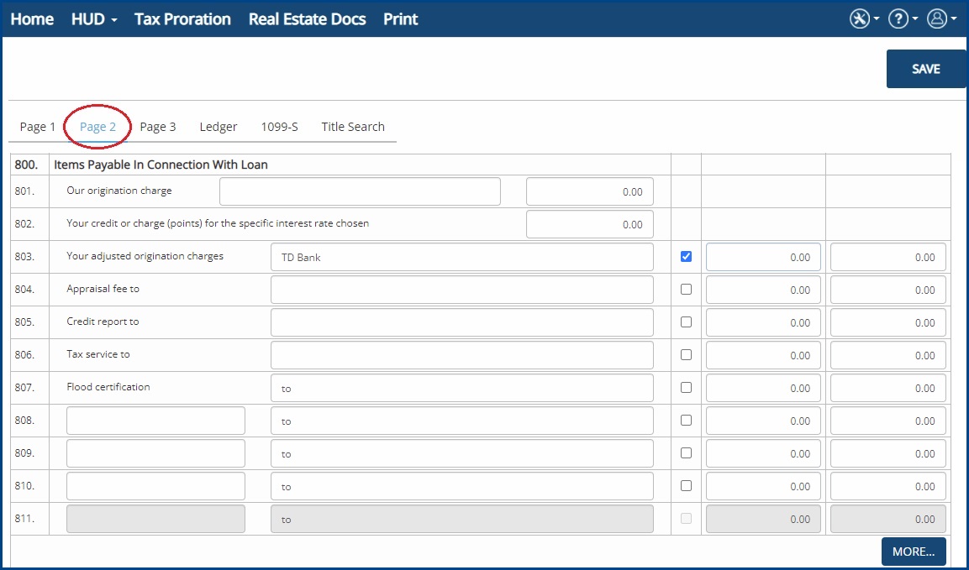This screenshot has height=570, width=969.
Task: Focus the Our origination charge amount field
Action: 590,191
